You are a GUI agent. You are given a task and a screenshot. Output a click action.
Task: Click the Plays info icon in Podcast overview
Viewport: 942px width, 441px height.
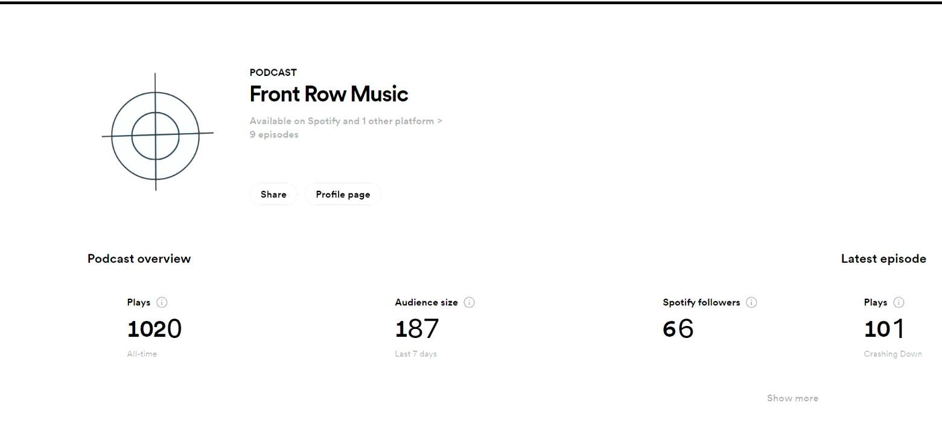(x=162, y=302)
